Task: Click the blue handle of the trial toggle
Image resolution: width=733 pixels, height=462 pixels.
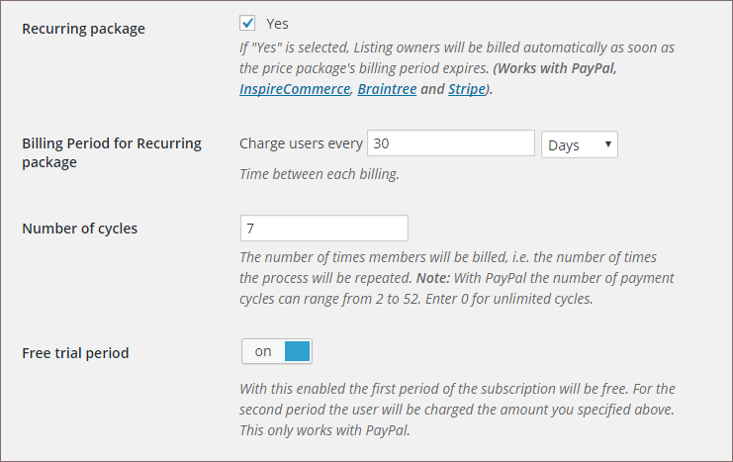Action: point(298,351)
